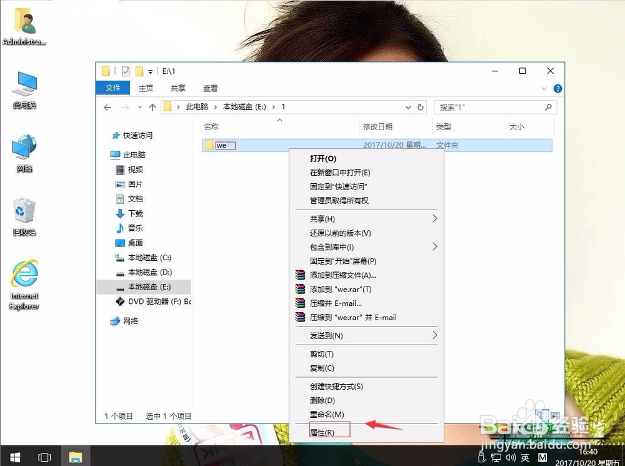The image size is (625, 466).
Task: Click the Forward navigation arrow
Action: [x=125, y=108]
